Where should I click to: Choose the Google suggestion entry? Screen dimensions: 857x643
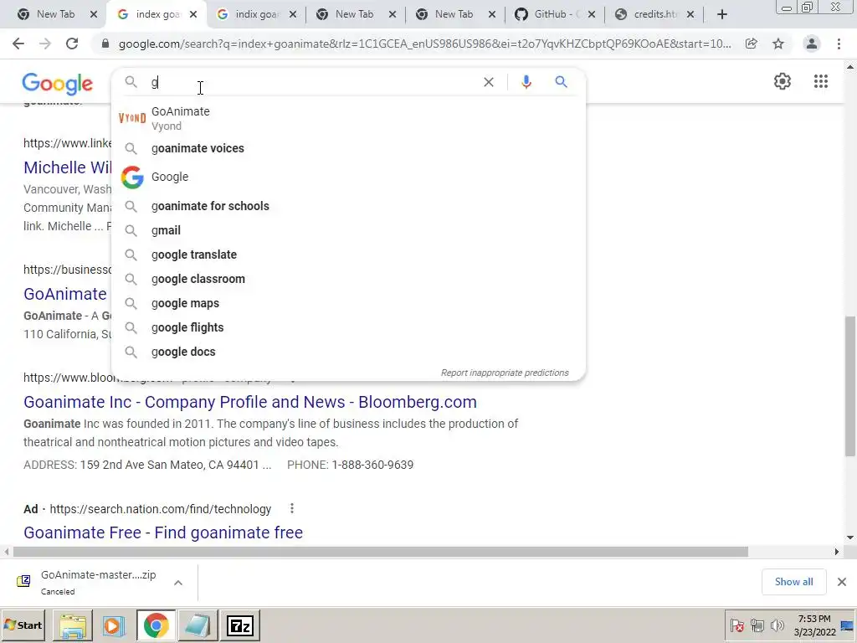(x=349, y=177)
